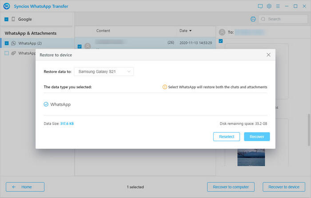
Task: Toggle the Google device checkbox
Action: click(x=7, y=20)
